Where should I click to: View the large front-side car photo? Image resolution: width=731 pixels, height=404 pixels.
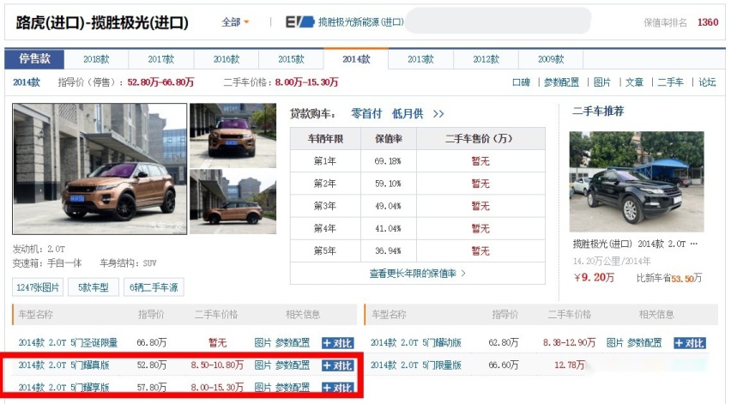pyautogui.click(x=100, y=169)
